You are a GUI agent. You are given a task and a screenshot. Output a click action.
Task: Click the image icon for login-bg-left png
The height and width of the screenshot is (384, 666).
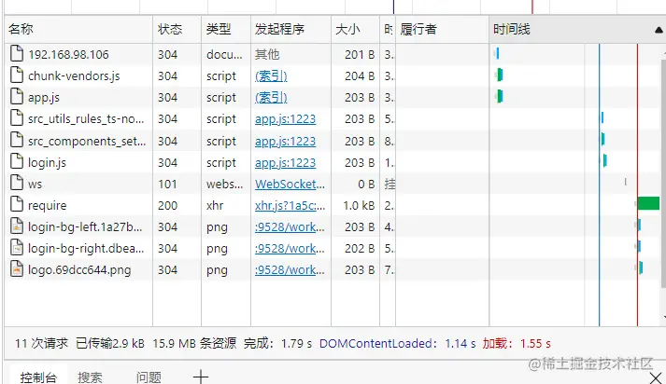click(x=17, y=226)
